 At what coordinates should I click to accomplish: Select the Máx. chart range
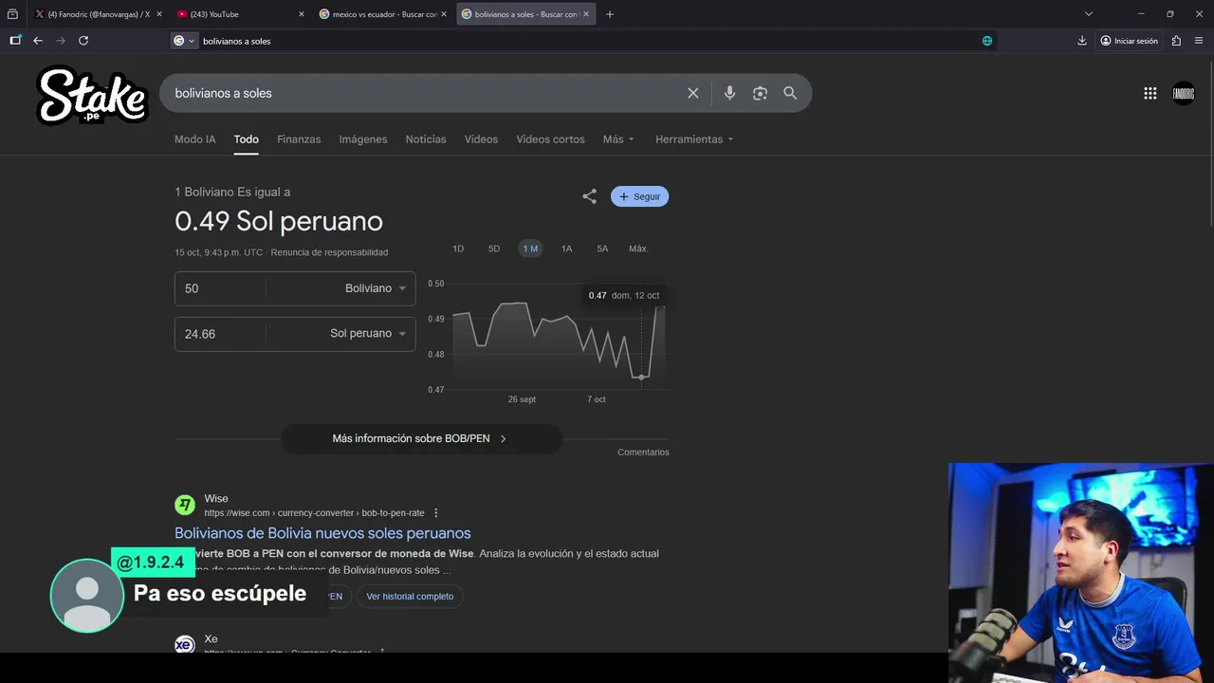638,249
